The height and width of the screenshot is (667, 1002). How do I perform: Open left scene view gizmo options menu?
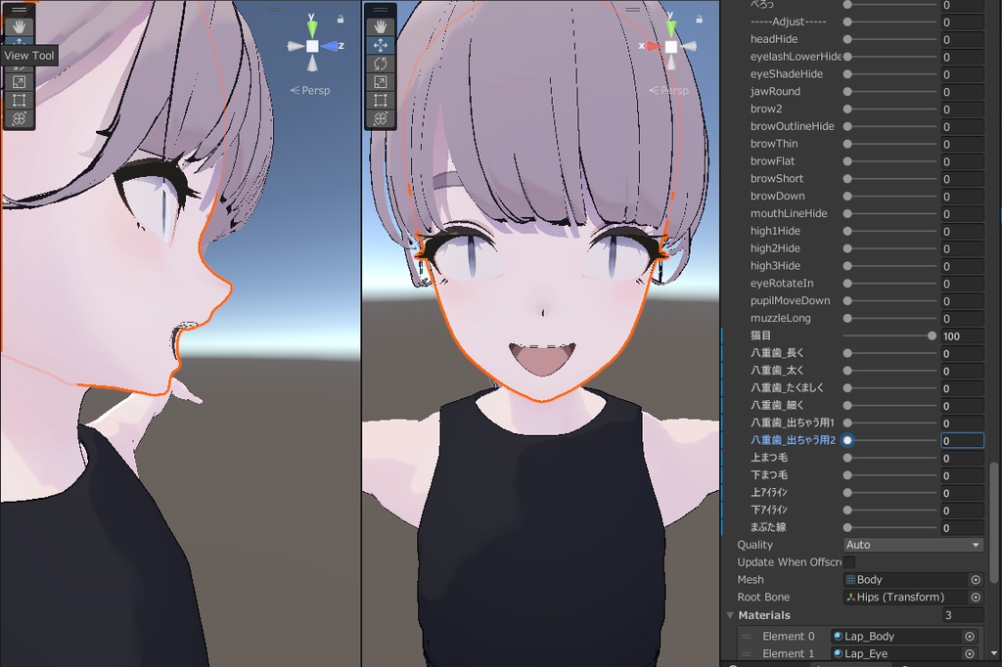[x=274, y=10]
